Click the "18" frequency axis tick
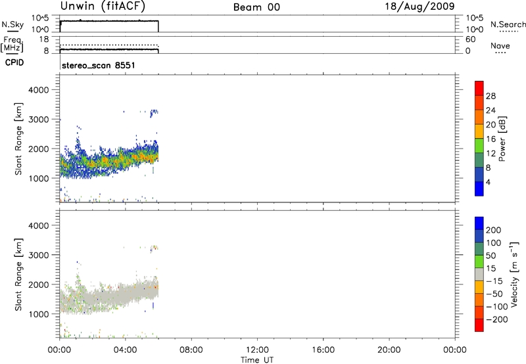The width and height of the screenshot is (526, 364). click(x=44, y=39)
